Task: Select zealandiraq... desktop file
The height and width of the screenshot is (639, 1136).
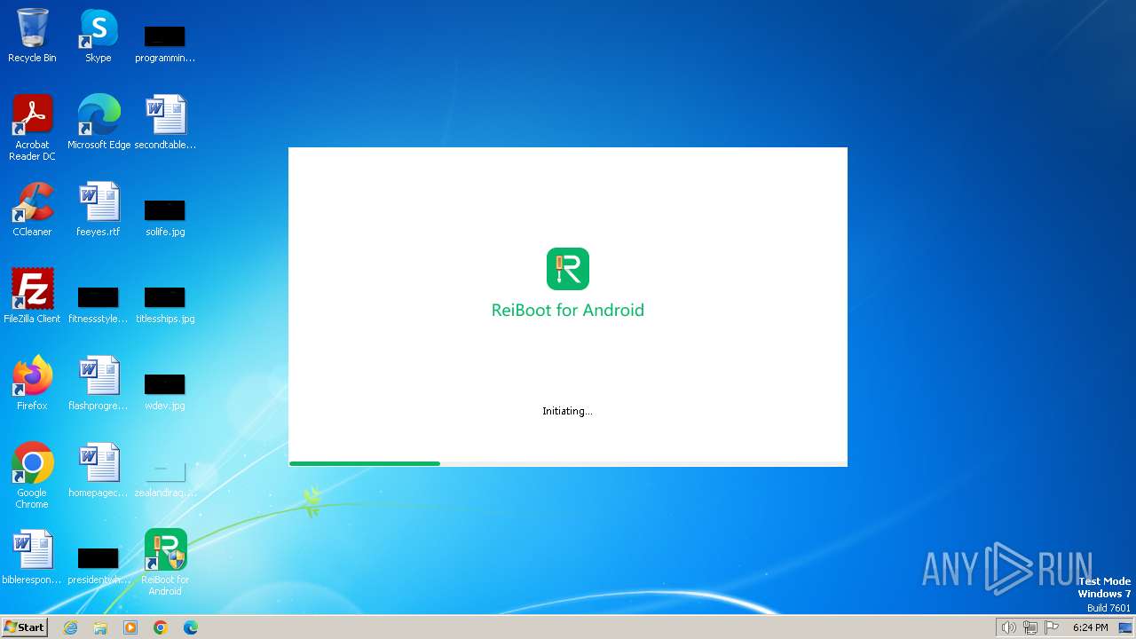Action: point(165,479)
